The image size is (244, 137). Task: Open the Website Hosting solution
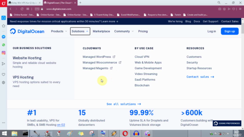click(x=27, y=58)
